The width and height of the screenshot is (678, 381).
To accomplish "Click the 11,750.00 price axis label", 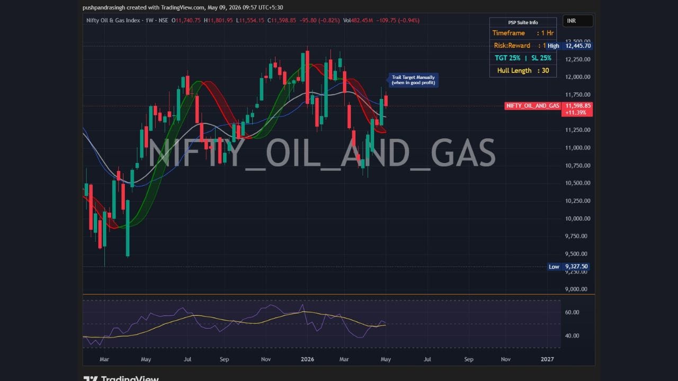I will [578, 95].
